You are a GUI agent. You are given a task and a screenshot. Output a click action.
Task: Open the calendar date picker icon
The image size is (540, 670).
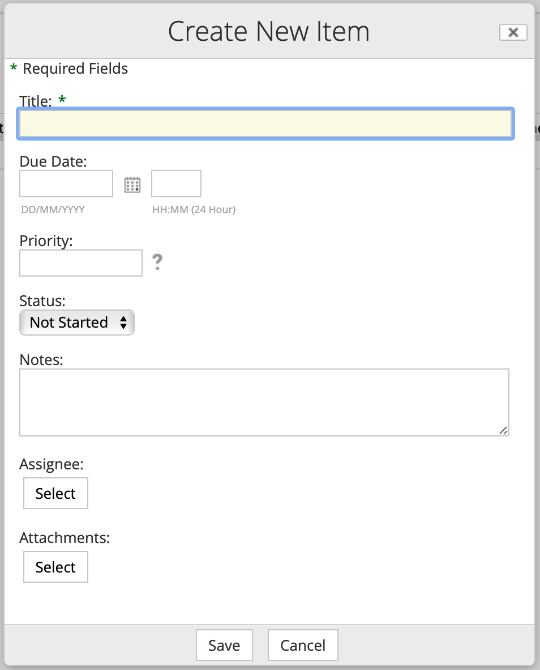point(132,184)
